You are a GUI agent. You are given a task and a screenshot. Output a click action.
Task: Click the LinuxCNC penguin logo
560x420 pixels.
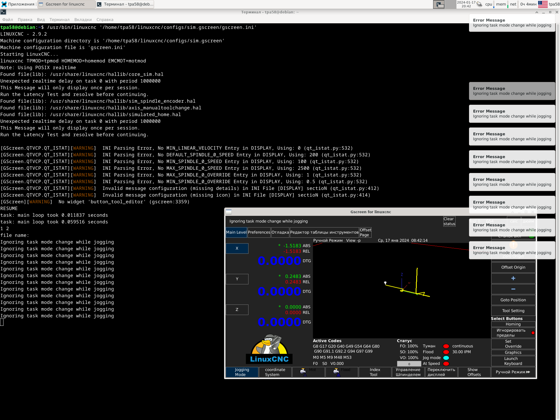coord(269,349)
